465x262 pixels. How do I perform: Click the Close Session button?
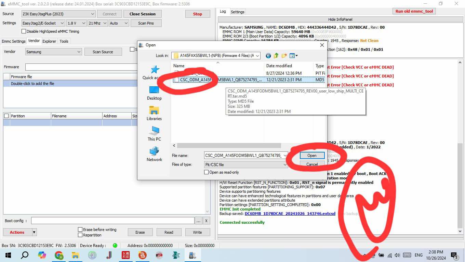click(x=142, y=14)
